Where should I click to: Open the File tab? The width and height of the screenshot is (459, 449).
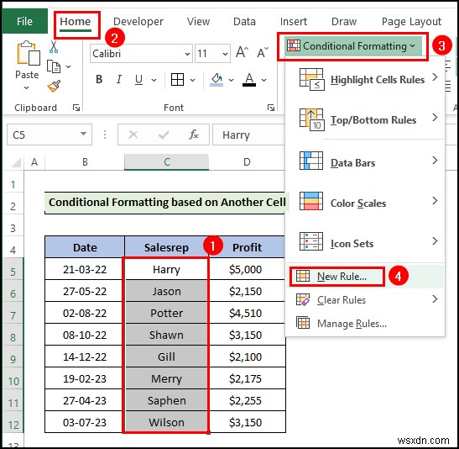click(24, 21)
